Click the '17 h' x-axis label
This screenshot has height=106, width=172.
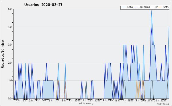pos(124,100)
